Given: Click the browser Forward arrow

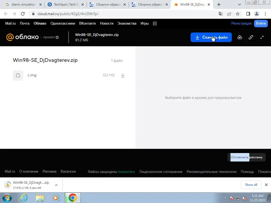Looking at the screenshot, I should pos(14,14).
